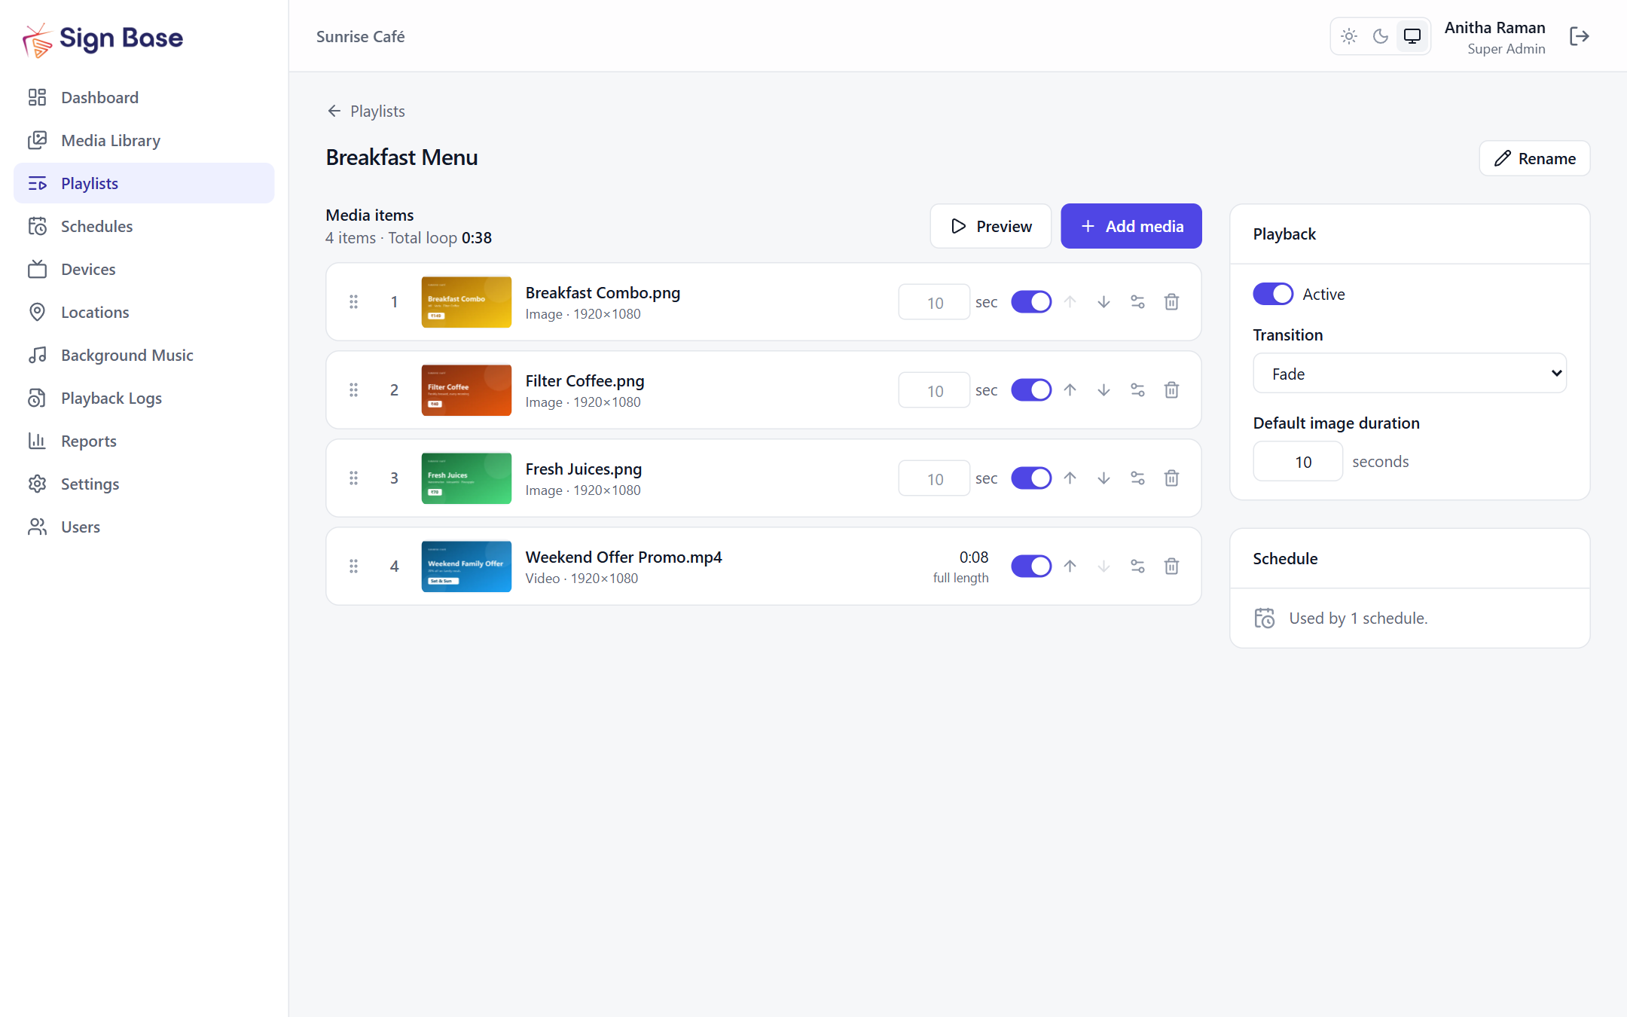Disable Filter Coffee.png item toggle
The width and height of the screenshot is (1627, 1017).
coord(1031,390)
